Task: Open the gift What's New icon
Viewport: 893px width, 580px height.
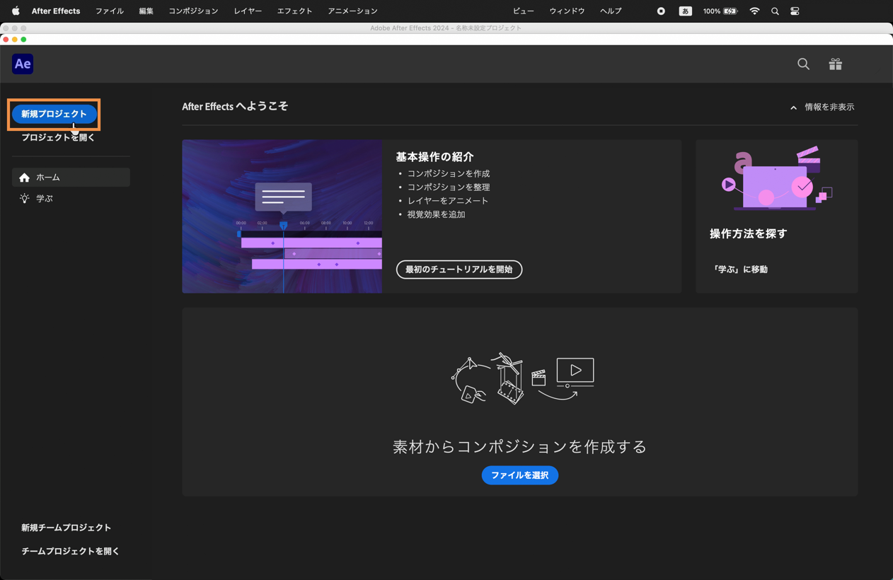Action: click(836, 64)
